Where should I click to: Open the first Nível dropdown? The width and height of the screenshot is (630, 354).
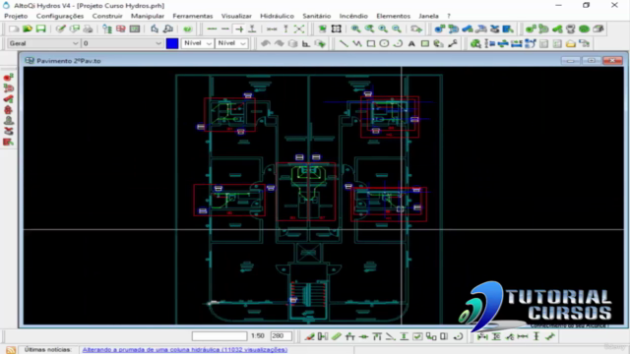[x=197, y=43]
